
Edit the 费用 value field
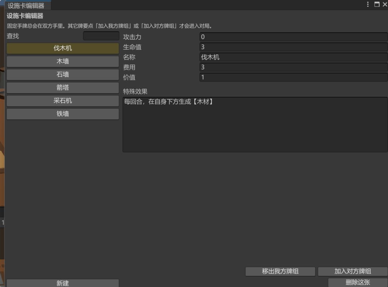click(x=294, y=67)
